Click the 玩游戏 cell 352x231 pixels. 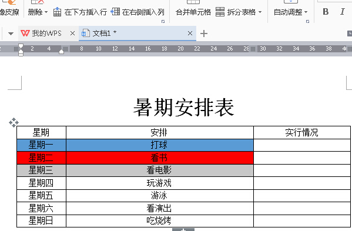[x=160, y=183]
